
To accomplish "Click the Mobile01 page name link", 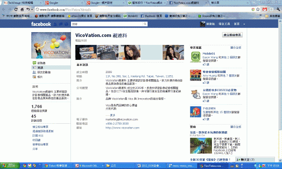I will 209,53.
